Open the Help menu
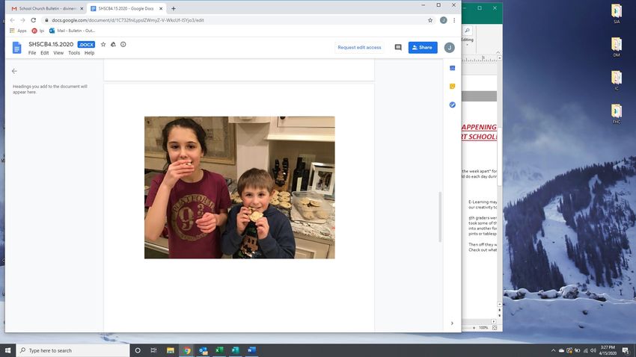 point(89,53)
